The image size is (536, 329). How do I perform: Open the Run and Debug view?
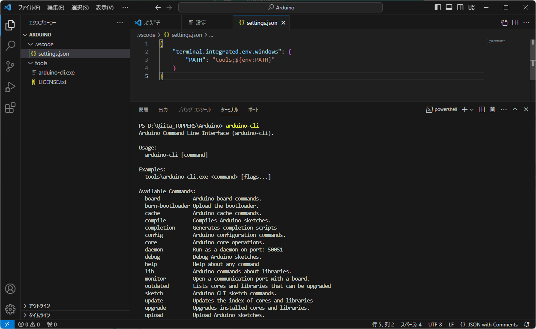10,87
